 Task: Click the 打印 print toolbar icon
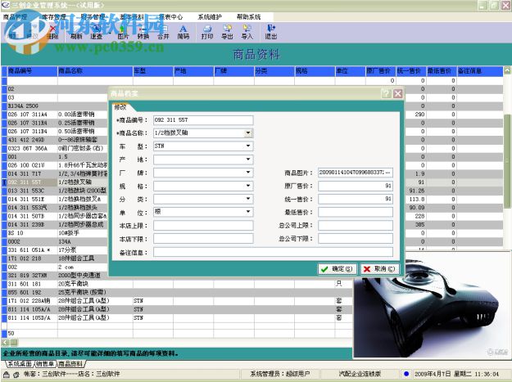(x=207, y=32)
